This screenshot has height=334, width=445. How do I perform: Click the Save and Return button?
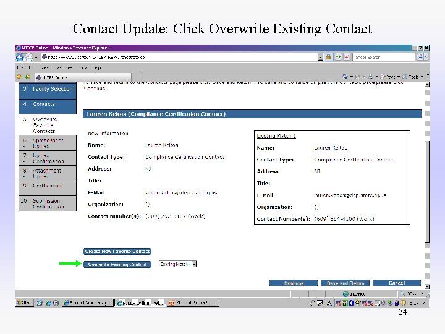click(345, 283)
